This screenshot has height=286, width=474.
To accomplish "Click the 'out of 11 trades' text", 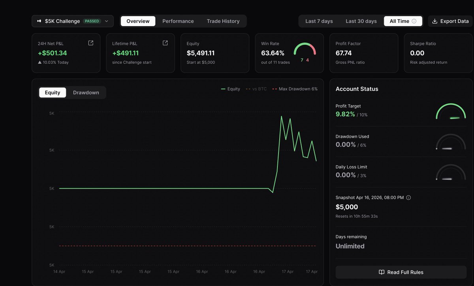I will (275, 62).
